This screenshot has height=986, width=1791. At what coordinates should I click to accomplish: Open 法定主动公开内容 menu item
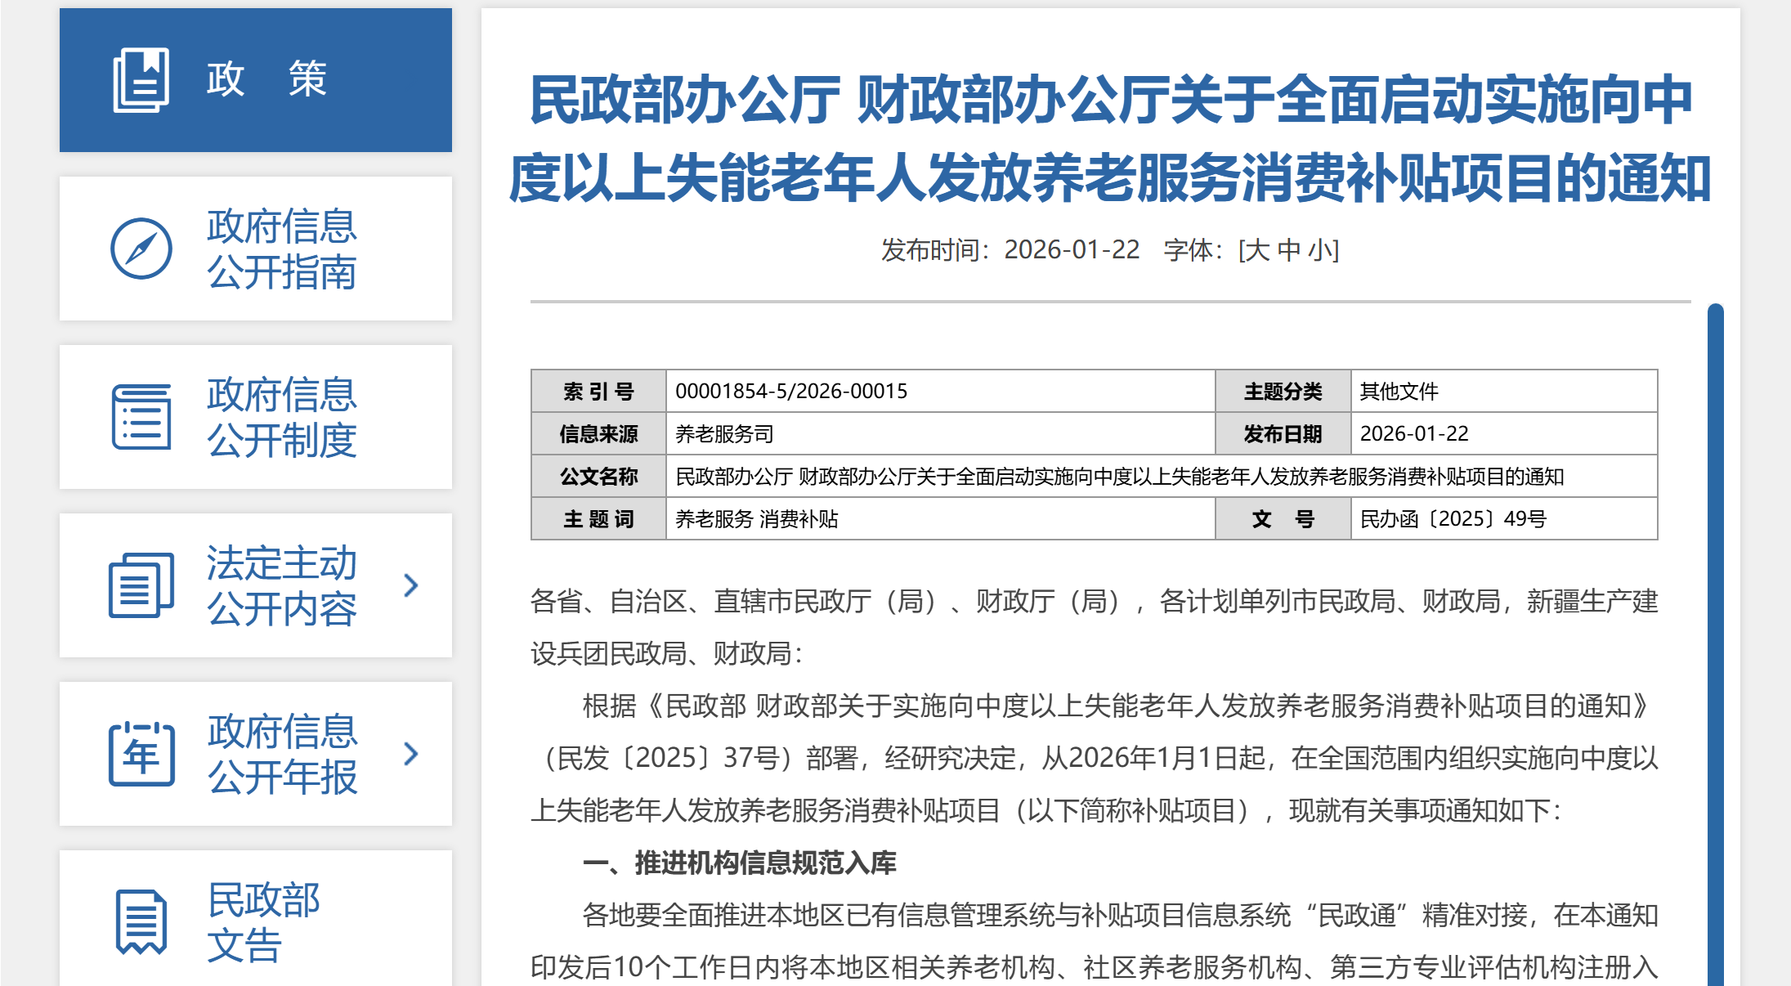click(x=256, y=585)
